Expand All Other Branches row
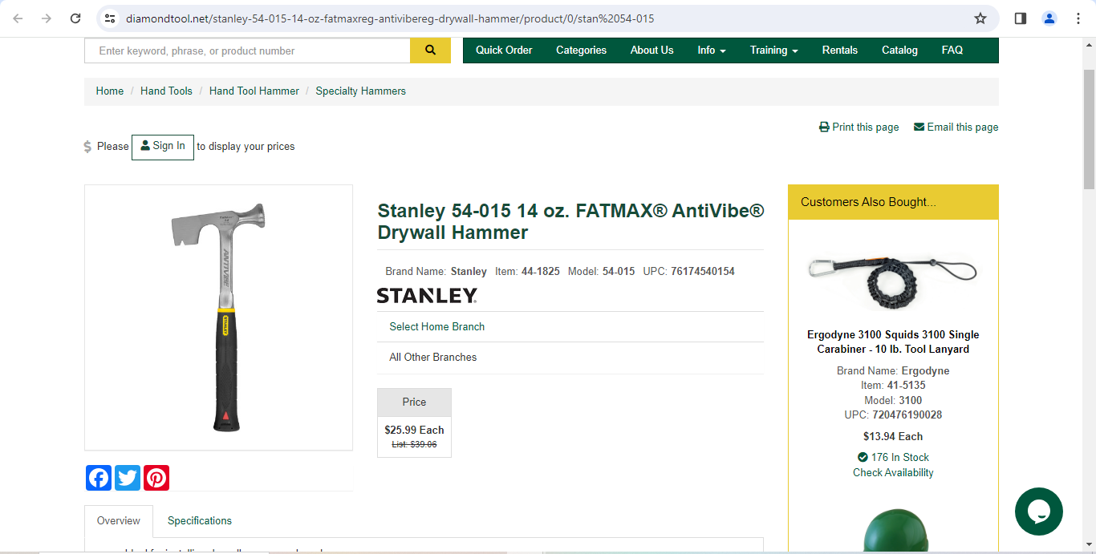This screenshot has width=1096, height=554. point(570,358)
